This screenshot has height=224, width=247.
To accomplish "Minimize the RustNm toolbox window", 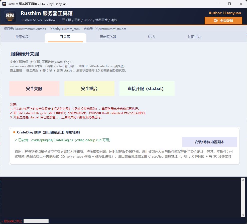I will [x=218, y=4].
